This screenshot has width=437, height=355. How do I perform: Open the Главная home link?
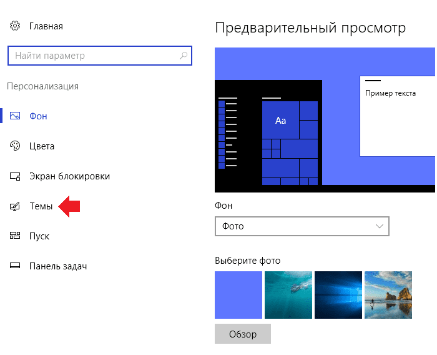[x=46, y=26]
